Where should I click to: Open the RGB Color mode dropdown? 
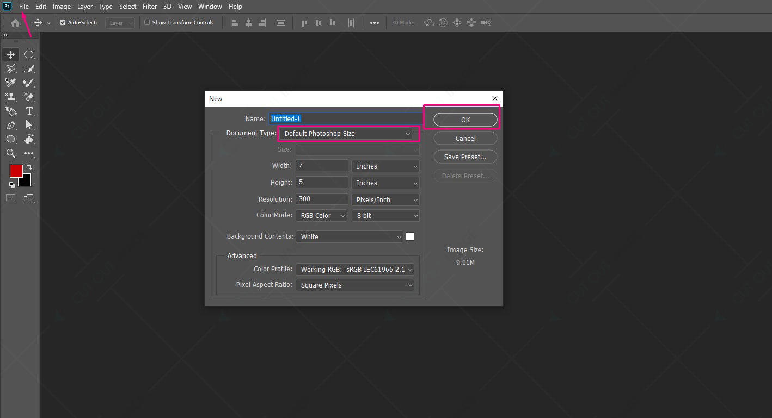coord(321,216)
